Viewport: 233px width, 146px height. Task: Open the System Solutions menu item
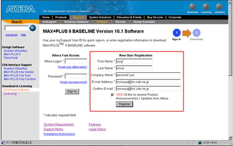100,17
